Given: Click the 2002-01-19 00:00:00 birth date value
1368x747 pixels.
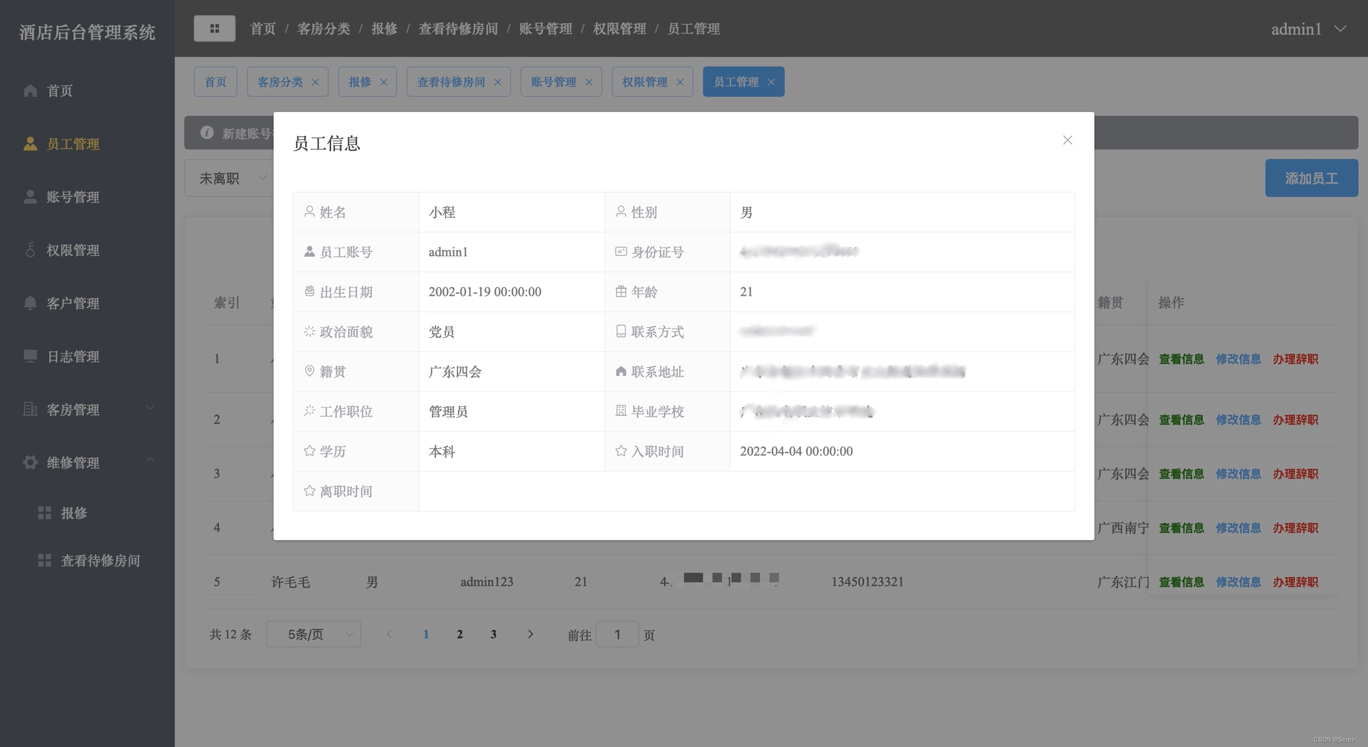Looking at the screenshot, I should pyautogui.click(x=485, y=292).
